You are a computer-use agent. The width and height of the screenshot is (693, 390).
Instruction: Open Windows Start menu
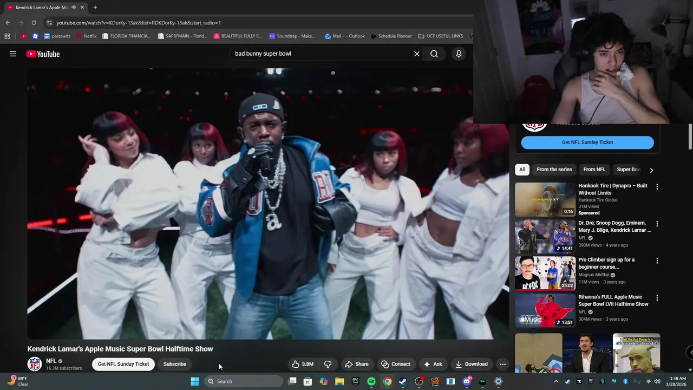[x=195, y=381]
